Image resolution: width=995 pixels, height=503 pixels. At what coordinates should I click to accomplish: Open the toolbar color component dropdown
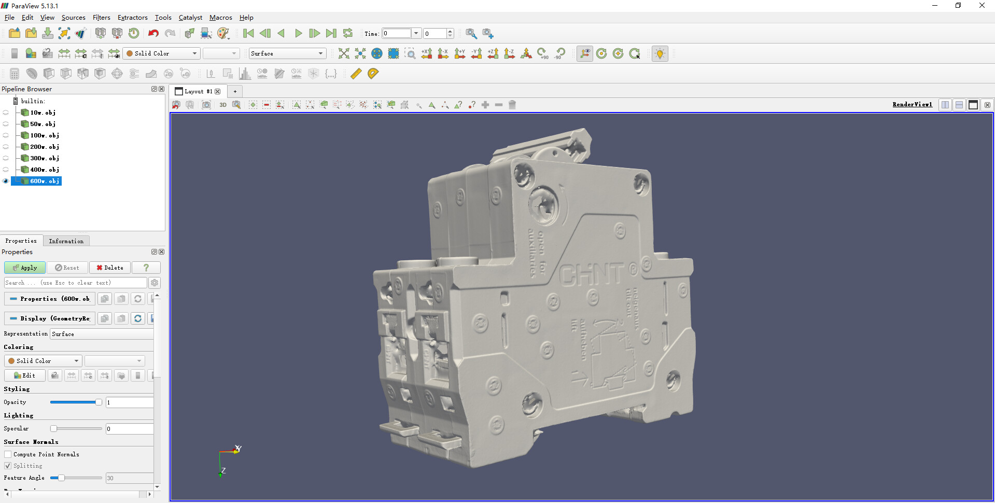coord(221,53)
